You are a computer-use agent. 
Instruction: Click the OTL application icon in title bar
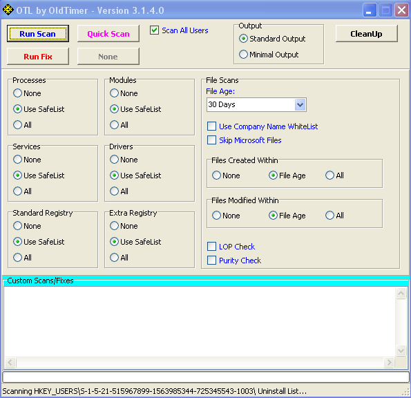click(8, 10)
